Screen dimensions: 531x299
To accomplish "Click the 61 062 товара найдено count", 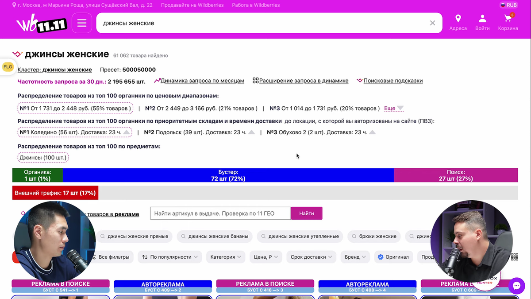I will [140, 56].
